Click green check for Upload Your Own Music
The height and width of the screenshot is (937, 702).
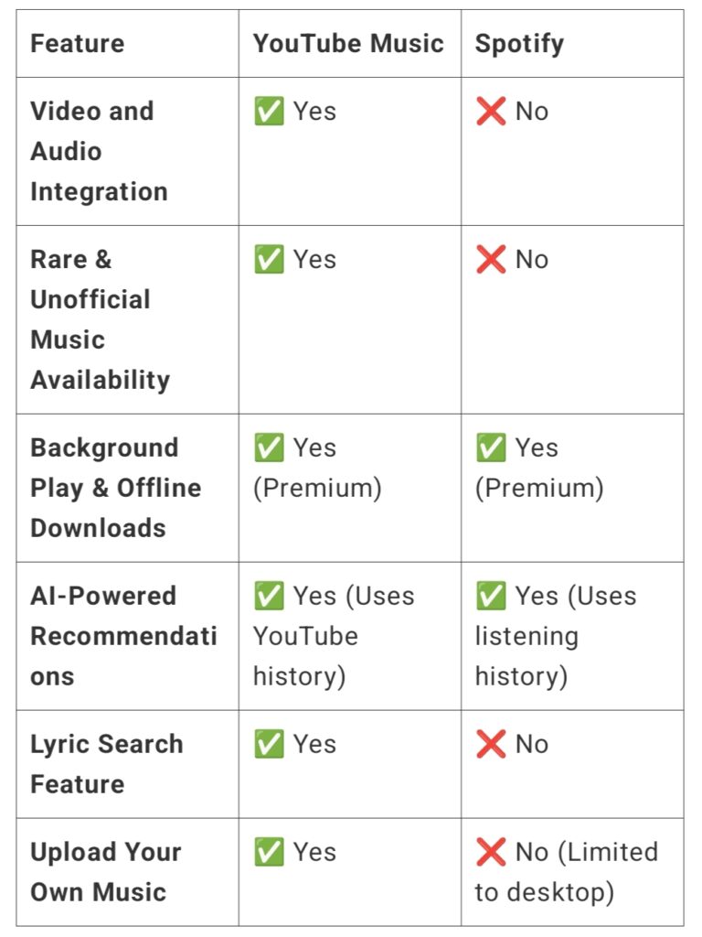269,852
